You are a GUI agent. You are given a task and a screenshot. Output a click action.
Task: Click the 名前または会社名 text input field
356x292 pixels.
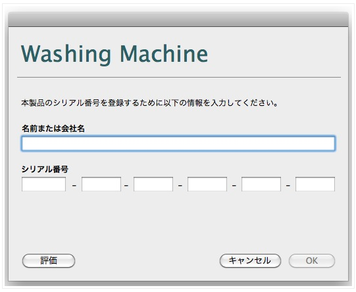click(x=178, y=143)
